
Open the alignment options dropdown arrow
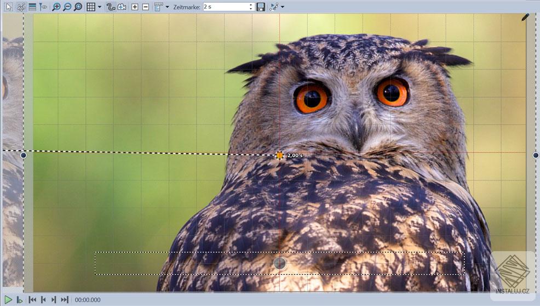(x=168, y=7)
